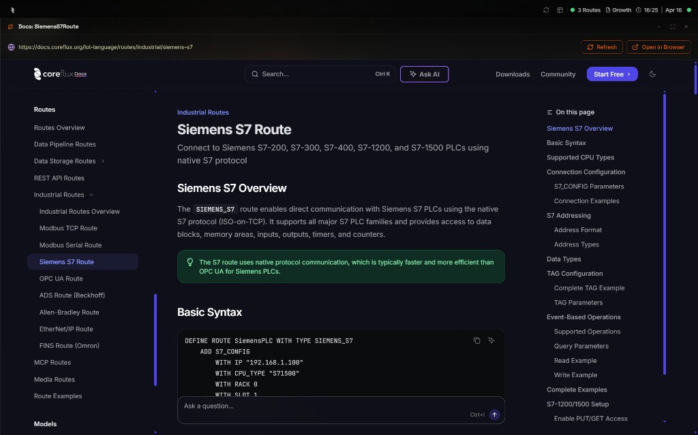Click the Start Free button

tap(611, 74)
